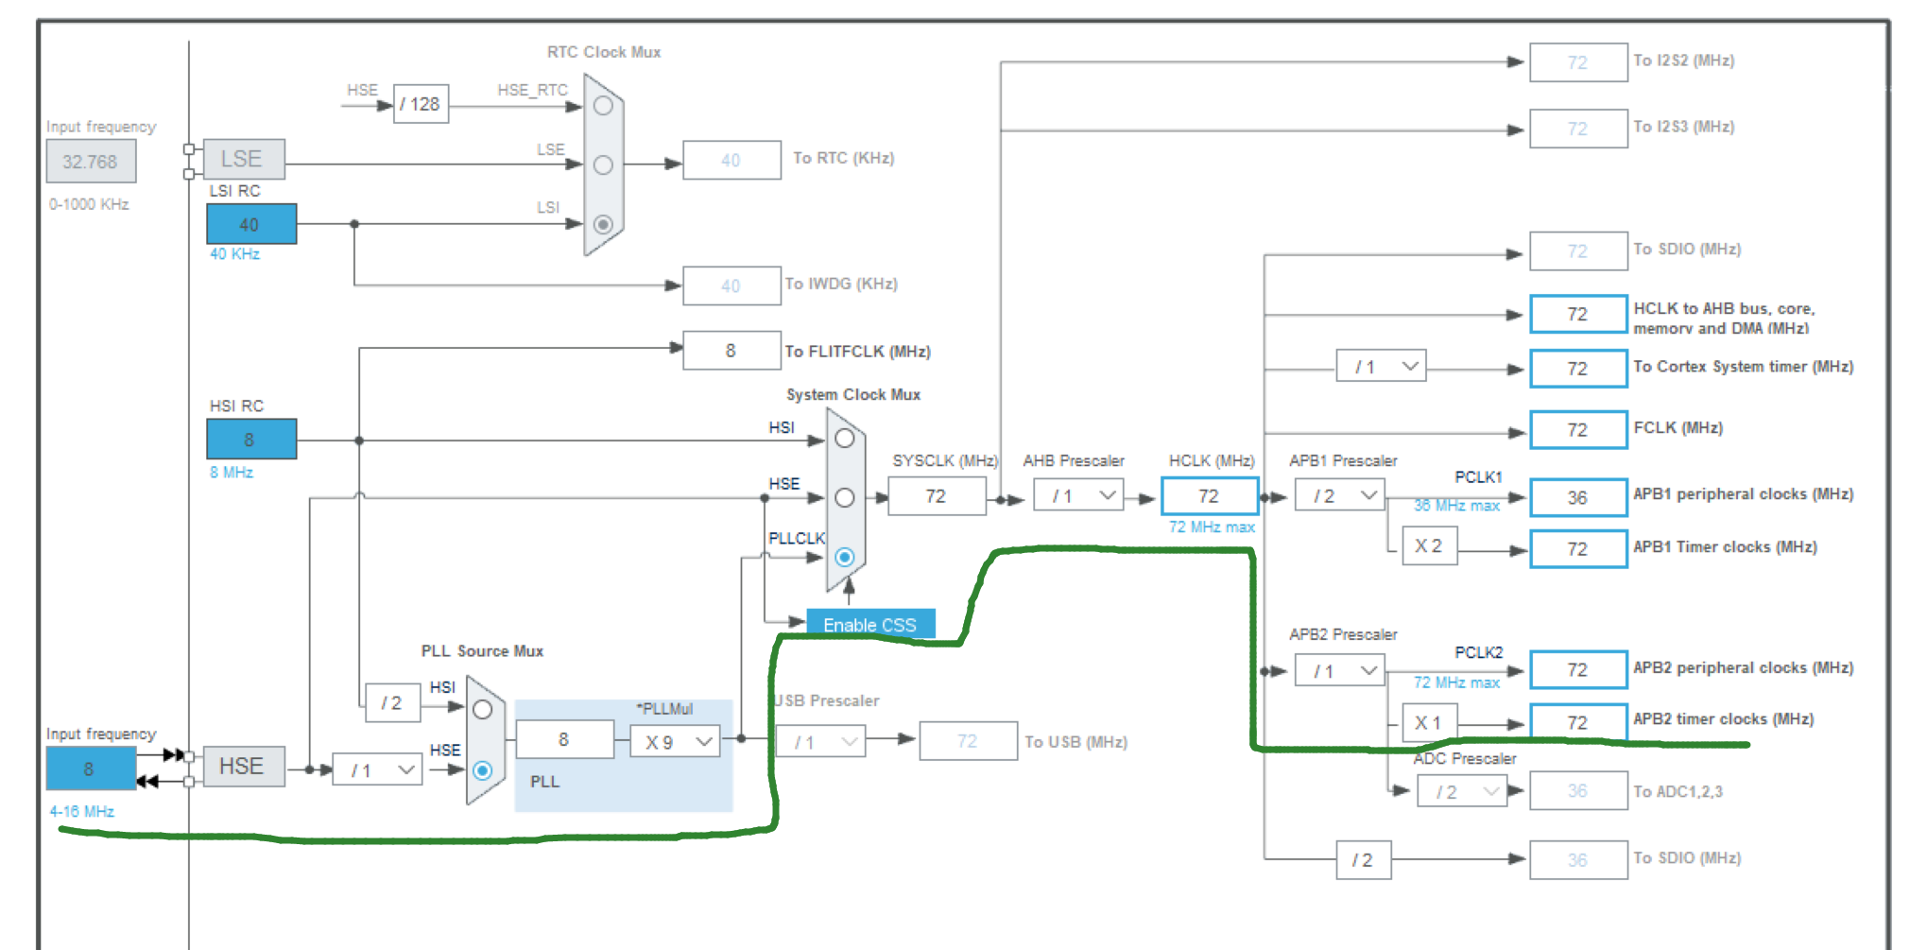
Task: Click the To FLITFCLK value box
Action: (x=731, y=351)
